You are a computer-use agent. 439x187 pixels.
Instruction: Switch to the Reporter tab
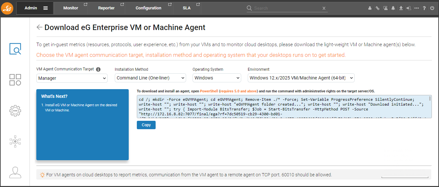click(106, 8)
